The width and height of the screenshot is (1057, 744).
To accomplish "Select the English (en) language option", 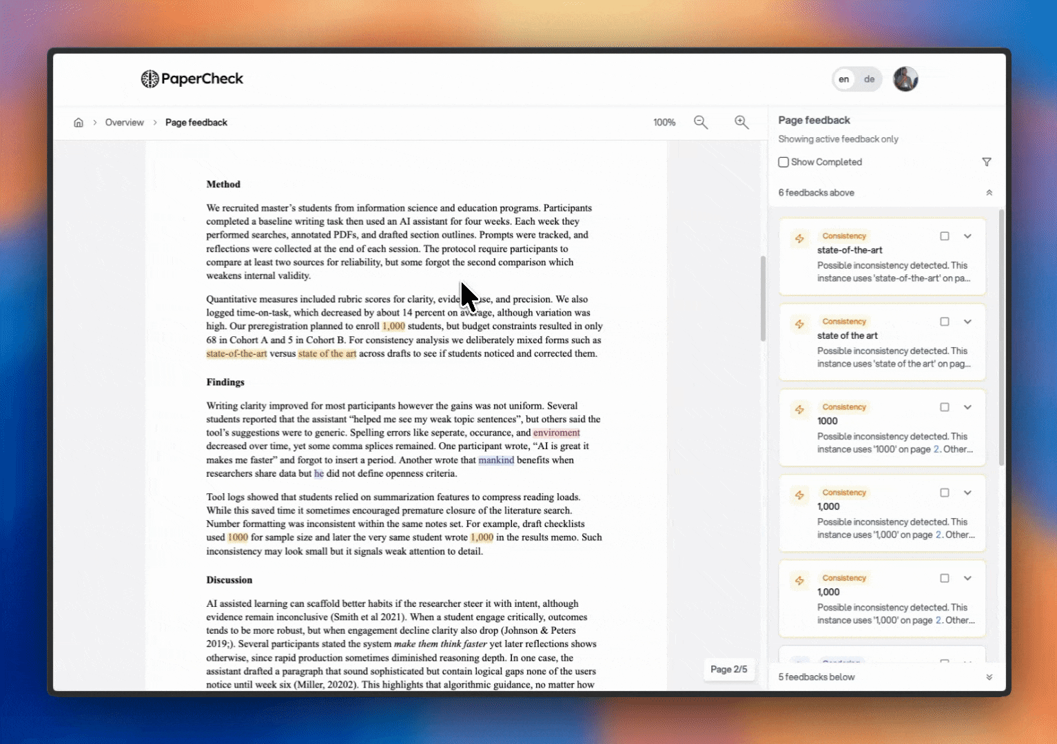I will (x=844, y=79).
